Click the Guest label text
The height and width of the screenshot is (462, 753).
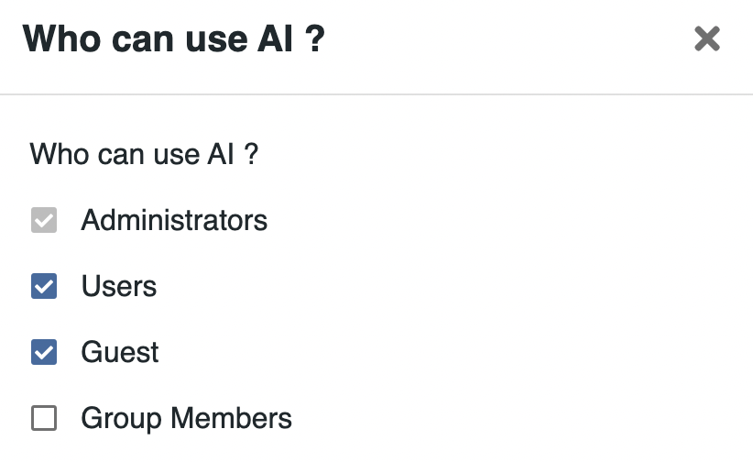pyautogui.click(x=120, y=353)
